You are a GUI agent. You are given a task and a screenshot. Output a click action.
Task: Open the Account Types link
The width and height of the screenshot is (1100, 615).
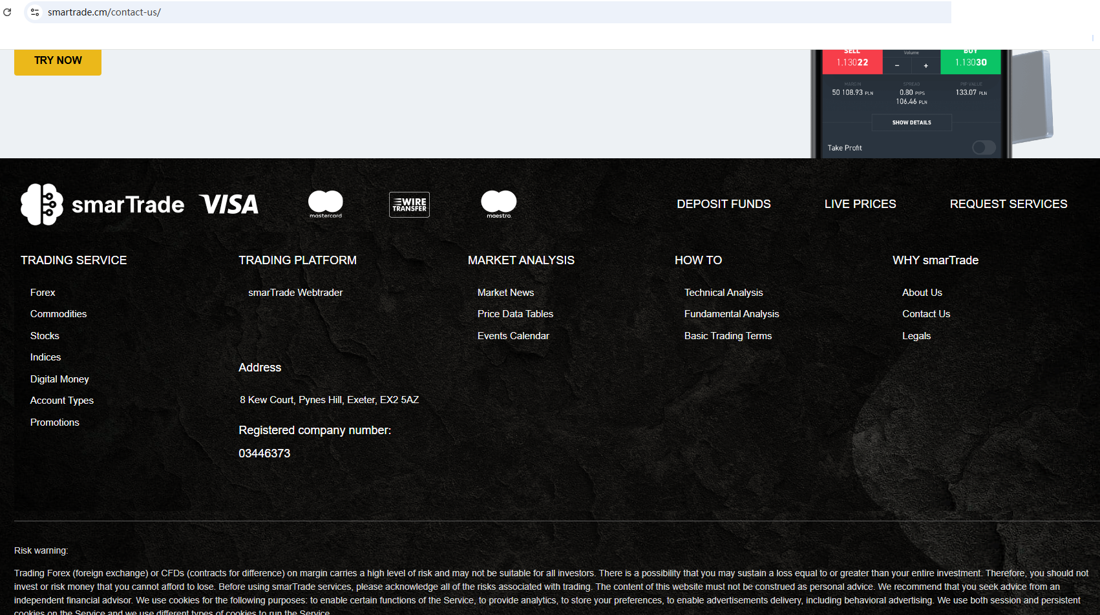(x=62, y=401)
